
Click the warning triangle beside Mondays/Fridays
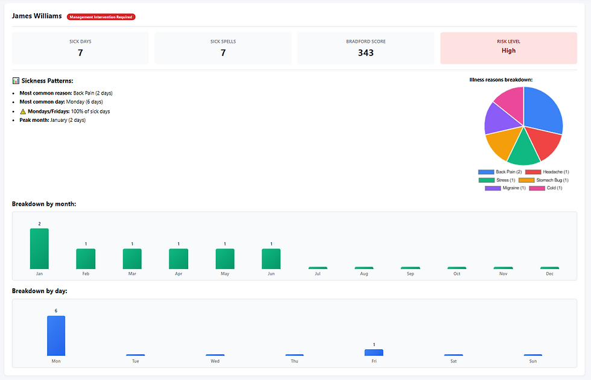click(23, 112)
